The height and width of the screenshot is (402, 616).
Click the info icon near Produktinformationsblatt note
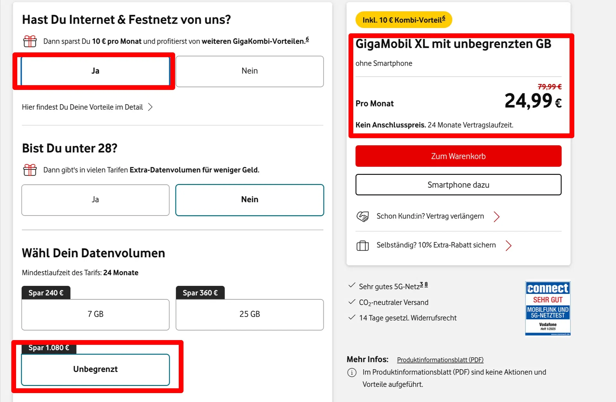[352, 372]
